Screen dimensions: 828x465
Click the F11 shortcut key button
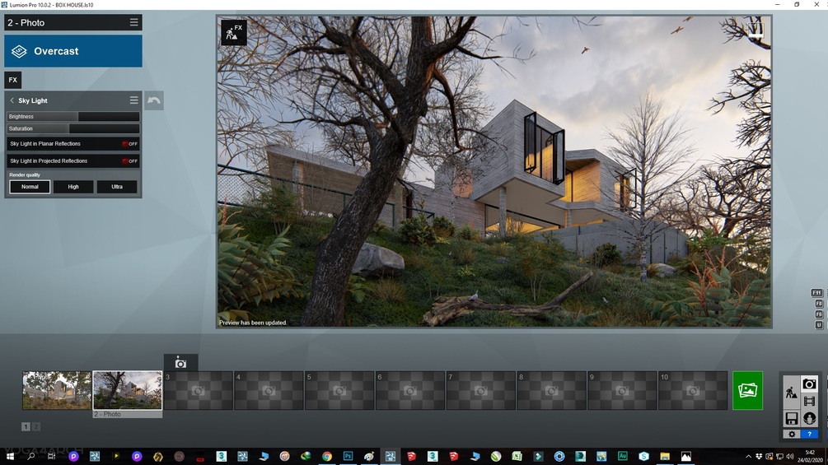pos(816,293)
